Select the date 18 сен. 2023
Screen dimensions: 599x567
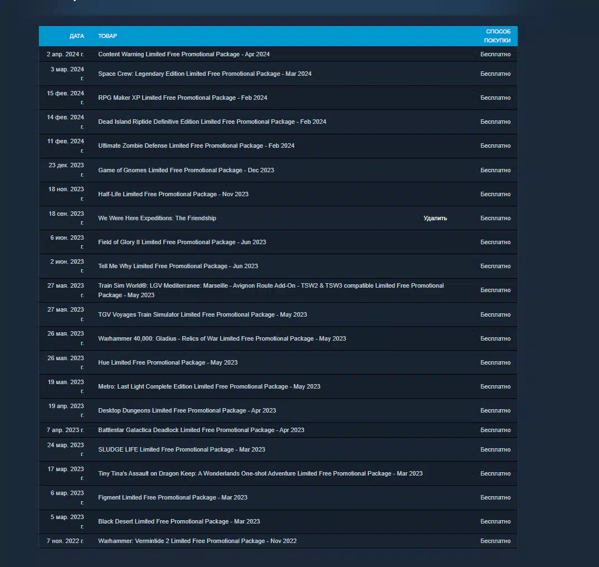[x=66, y=219]
